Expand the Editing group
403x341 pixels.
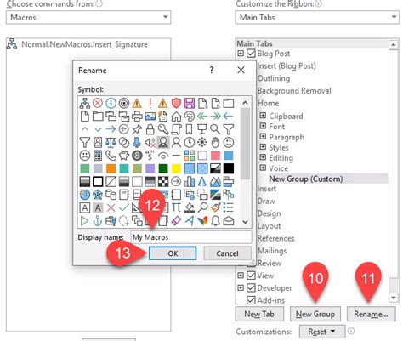pos(263,157)
